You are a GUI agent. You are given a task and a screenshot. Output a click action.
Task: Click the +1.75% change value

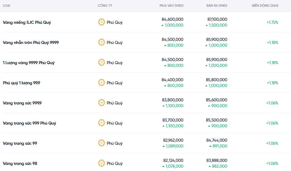pyautogui.click(x=272, y=22)
